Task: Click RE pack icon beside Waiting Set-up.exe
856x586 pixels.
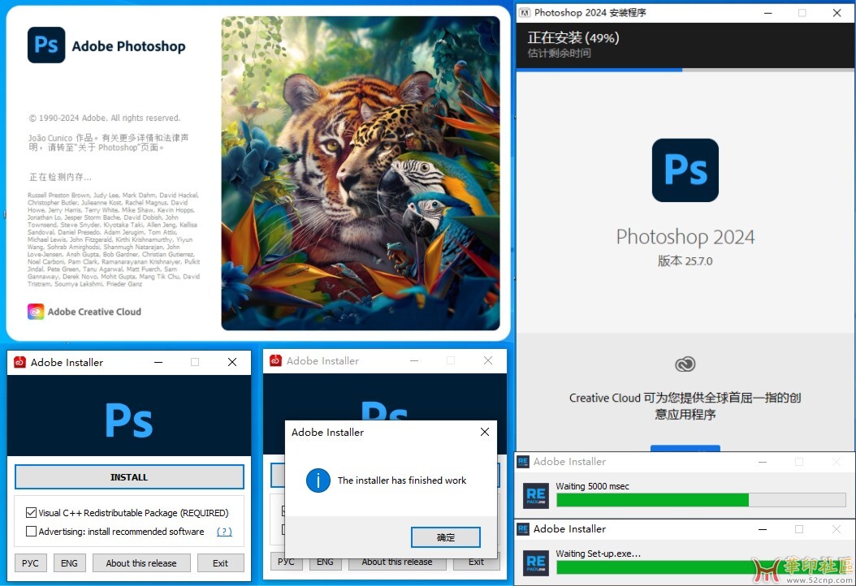Action: (536, 562)
